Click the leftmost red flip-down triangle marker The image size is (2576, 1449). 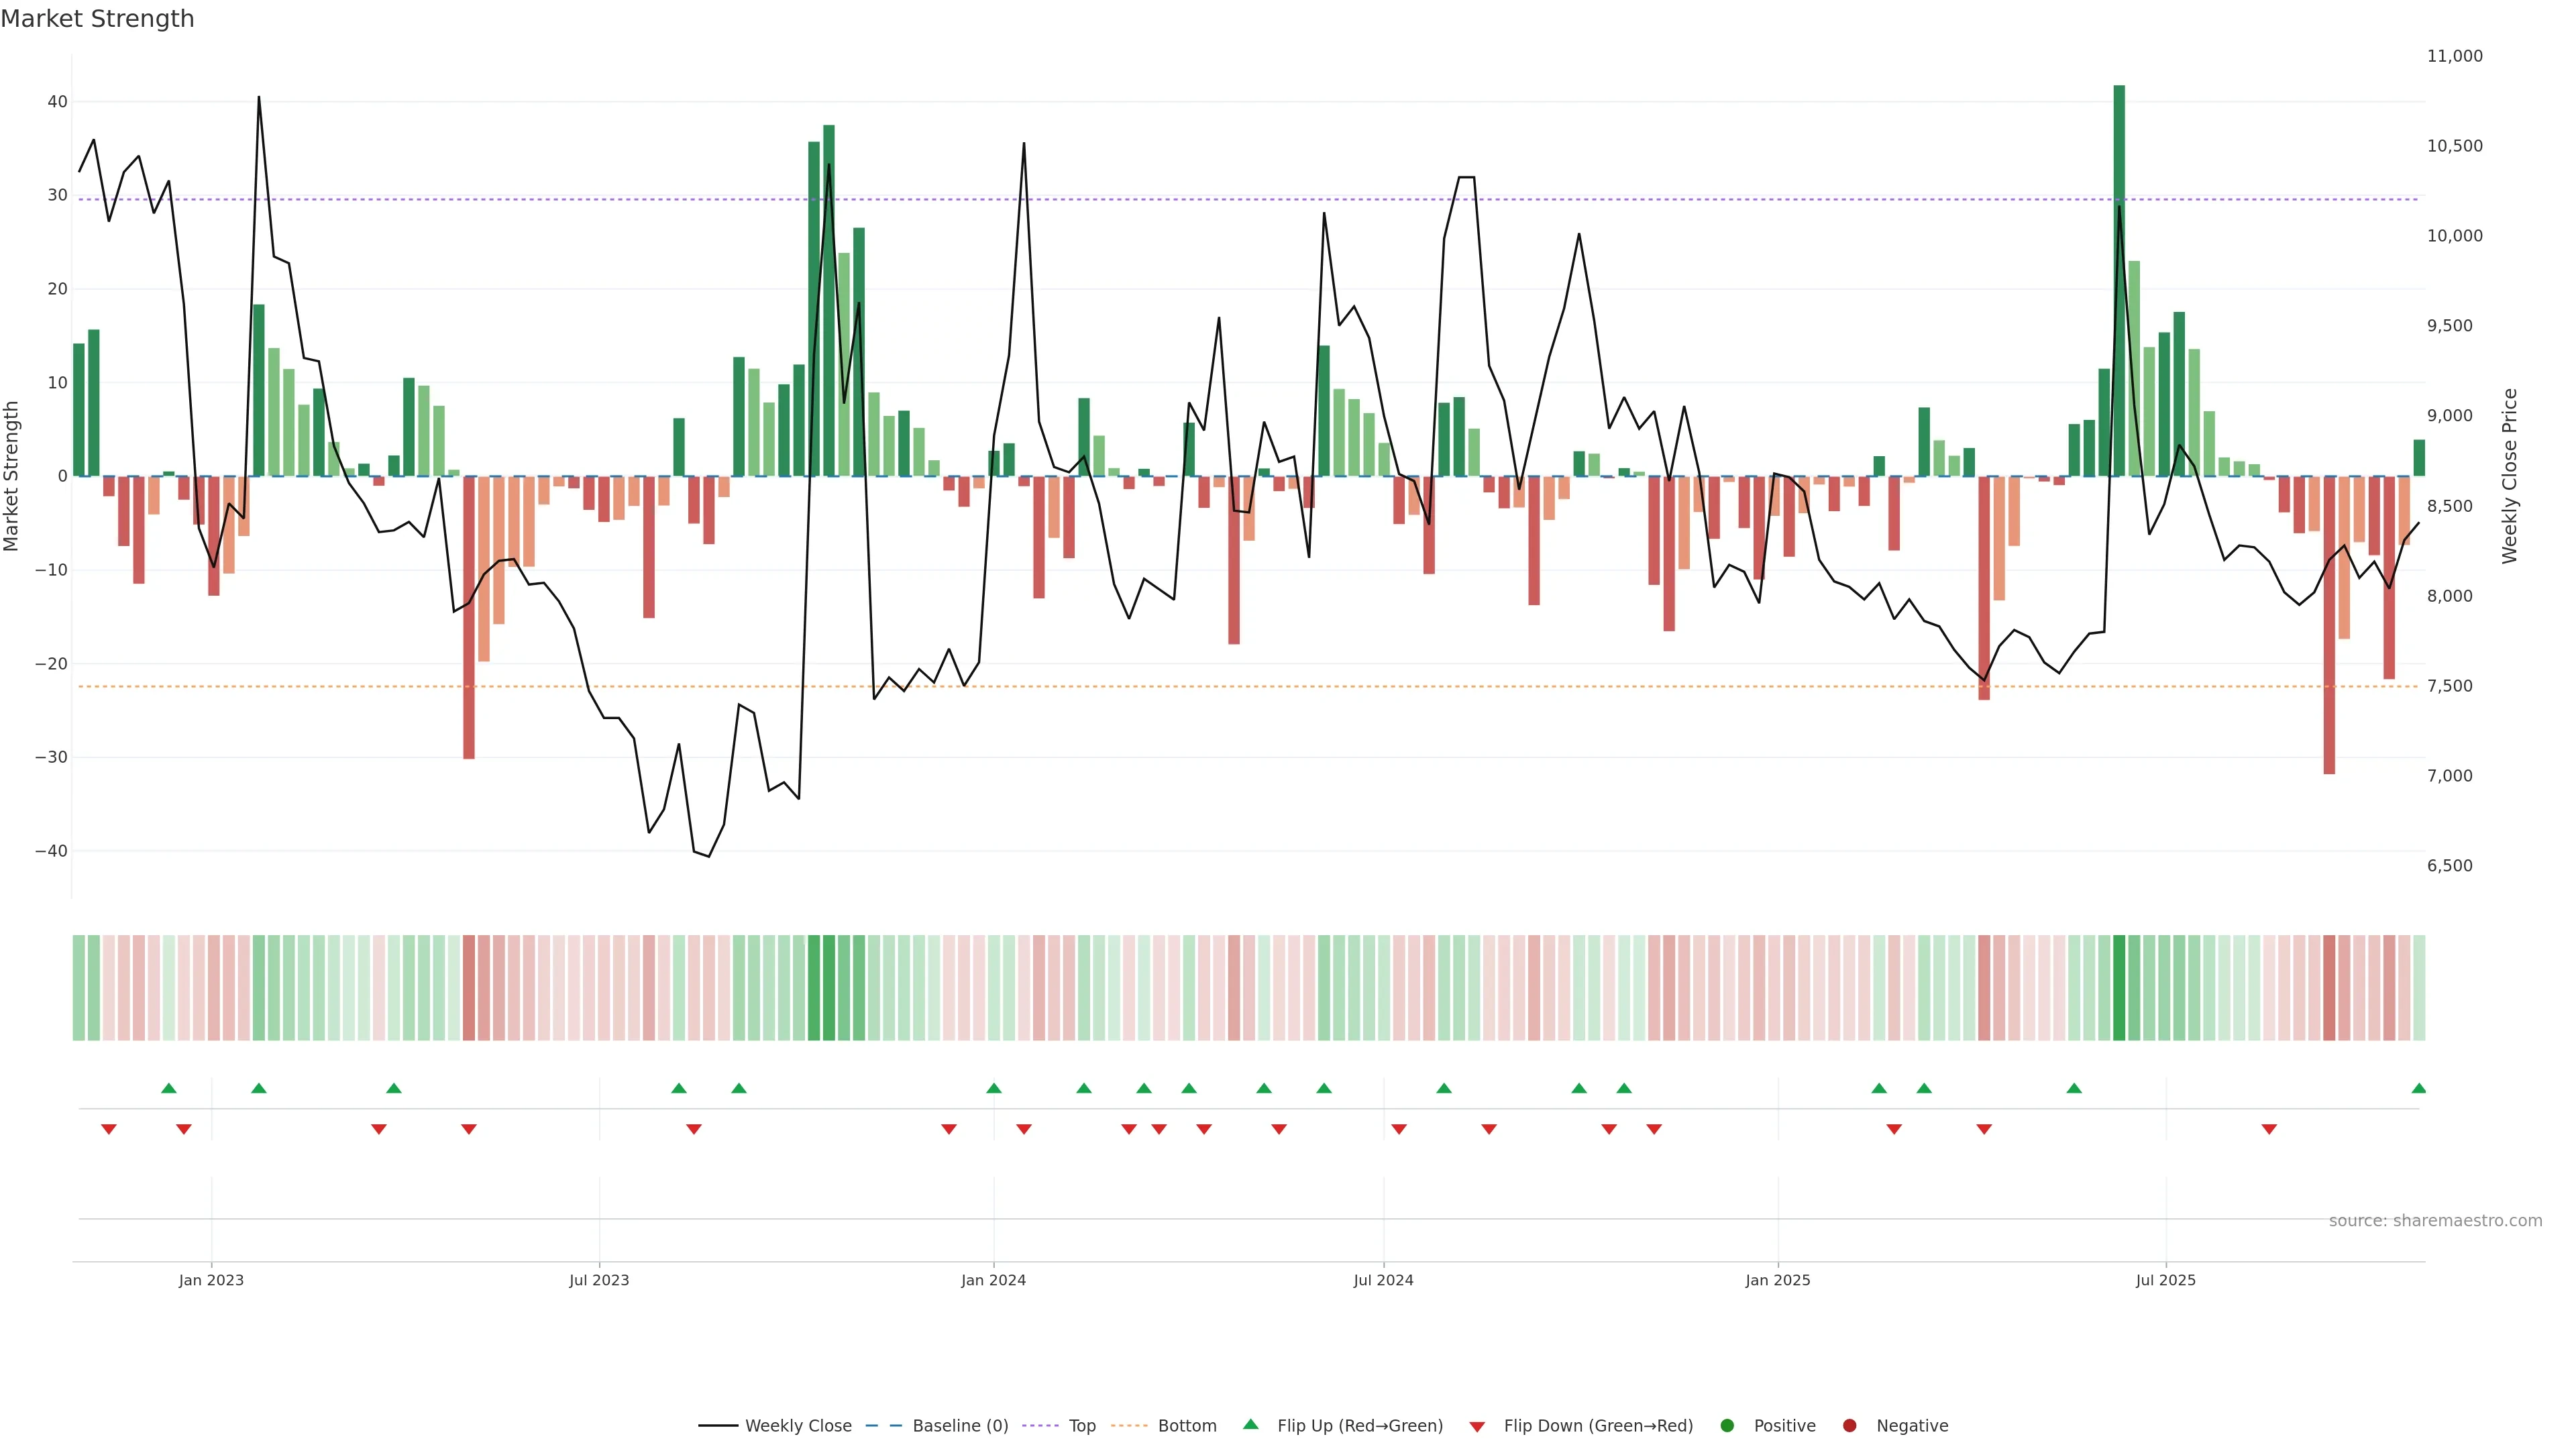click(109, 1129)
